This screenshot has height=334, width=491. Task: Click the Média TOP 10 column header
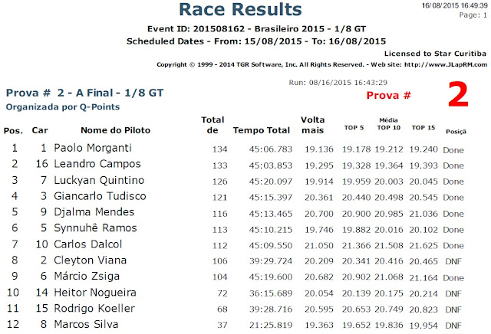(x=389, y=124)
